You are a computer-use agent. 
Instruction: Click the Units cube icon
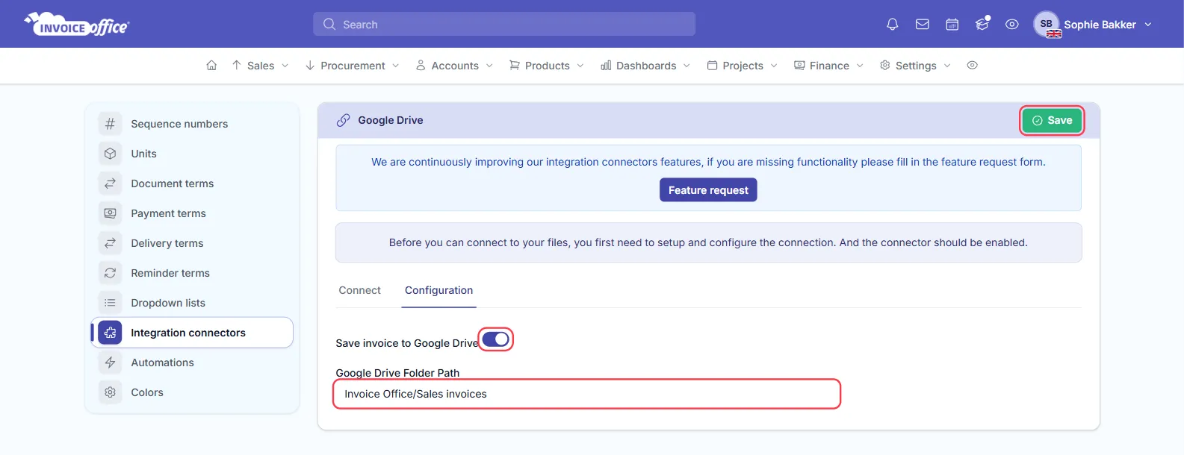pyautogui.click(x=110, y=154)
